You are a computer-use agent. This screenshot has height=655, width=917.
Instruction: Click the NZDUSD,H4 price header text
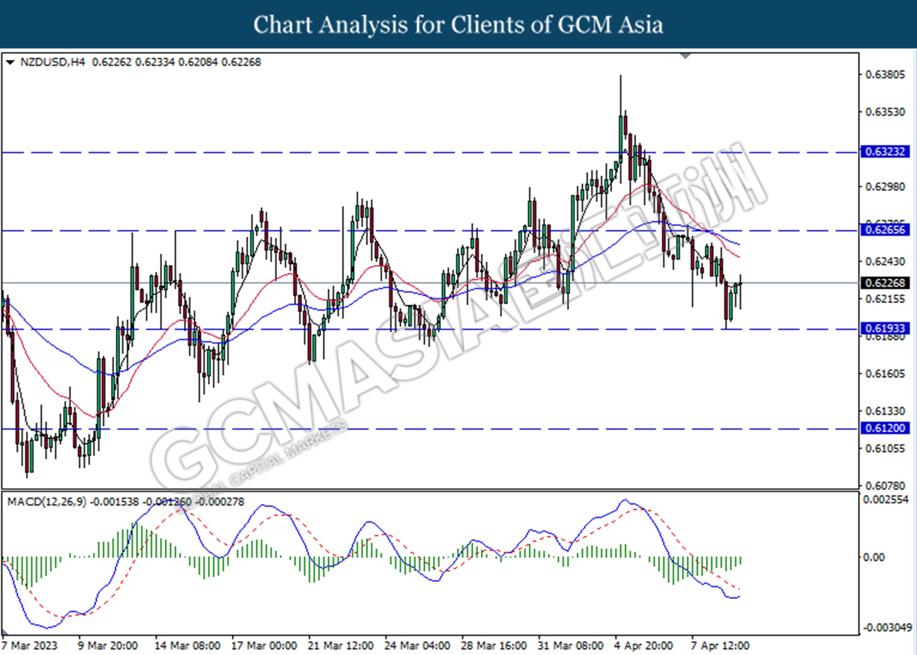point(141,62)
